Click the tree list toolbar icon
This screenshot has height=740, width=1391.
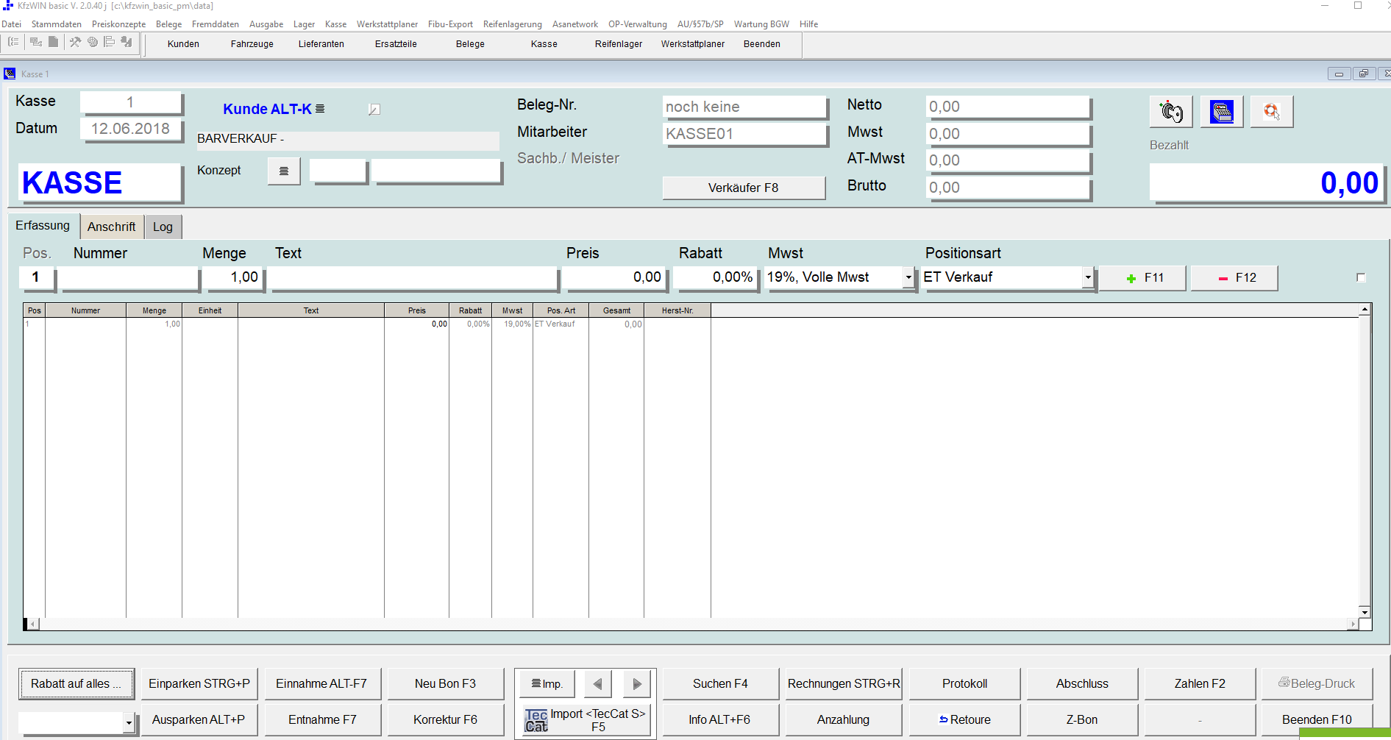[x=13, y=43]
